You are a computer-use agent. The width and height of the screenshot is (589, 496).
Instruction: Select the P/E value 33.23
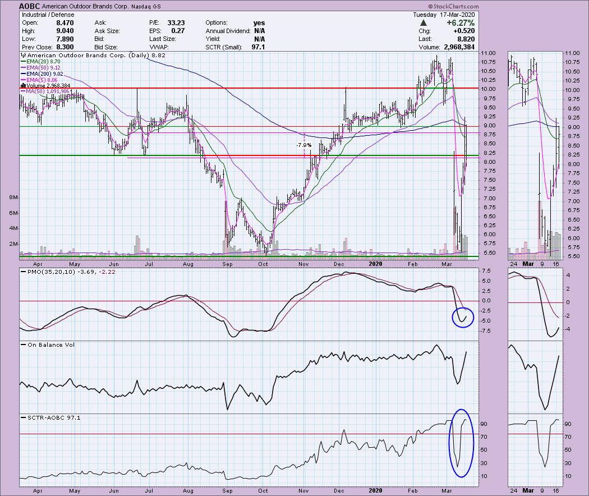pos(176,23)
